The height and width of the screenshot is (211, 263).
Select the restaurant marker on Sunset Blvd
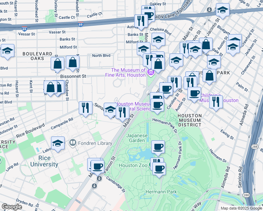pyautogui.click(x=85, y=108)
